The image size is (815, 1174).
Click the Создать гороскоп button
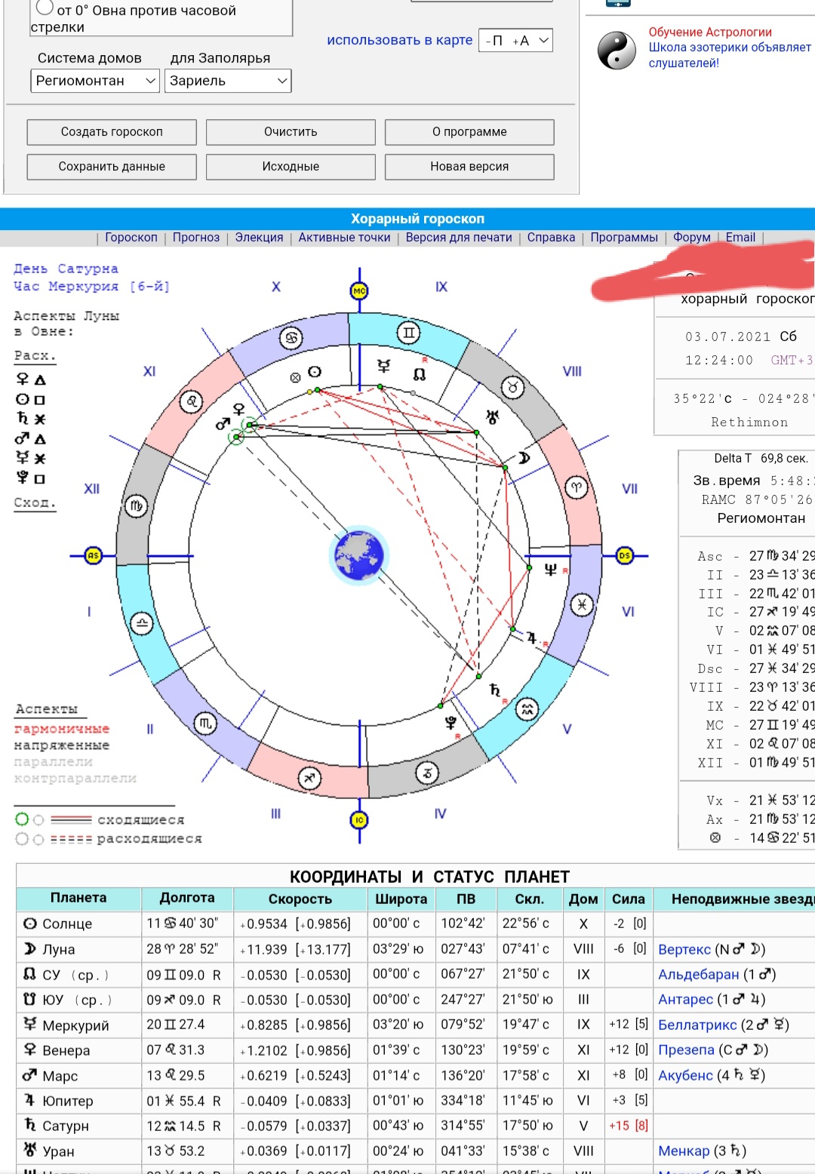tap(112, 132)
